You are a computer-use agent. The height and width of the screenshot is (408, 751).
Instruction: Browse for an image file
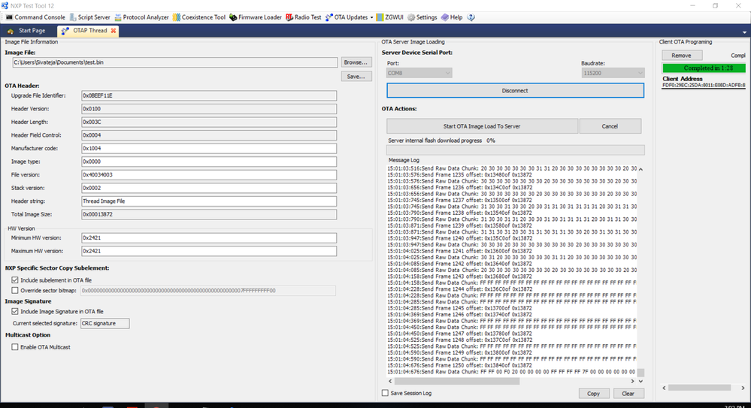coord(356,62)
